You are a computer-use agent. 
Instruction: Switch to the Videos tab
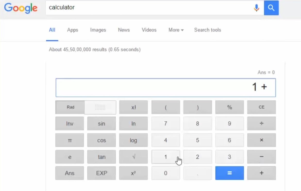tap(149, 30)
